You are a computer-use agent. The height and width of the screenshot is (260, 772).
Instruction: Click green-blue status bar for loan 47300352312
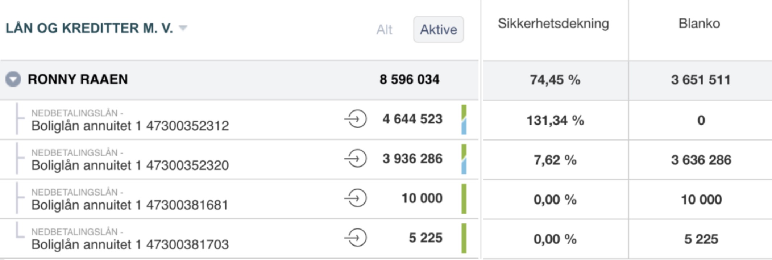click(464, 119)
